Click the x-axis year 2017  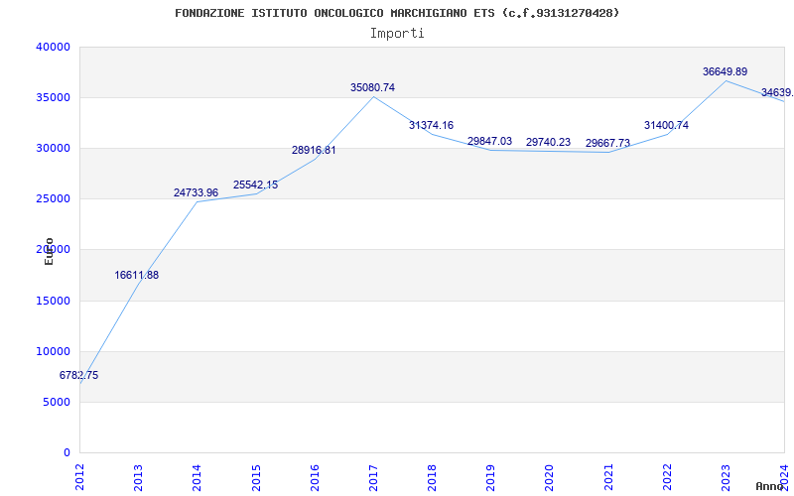[x=373, y=477]
